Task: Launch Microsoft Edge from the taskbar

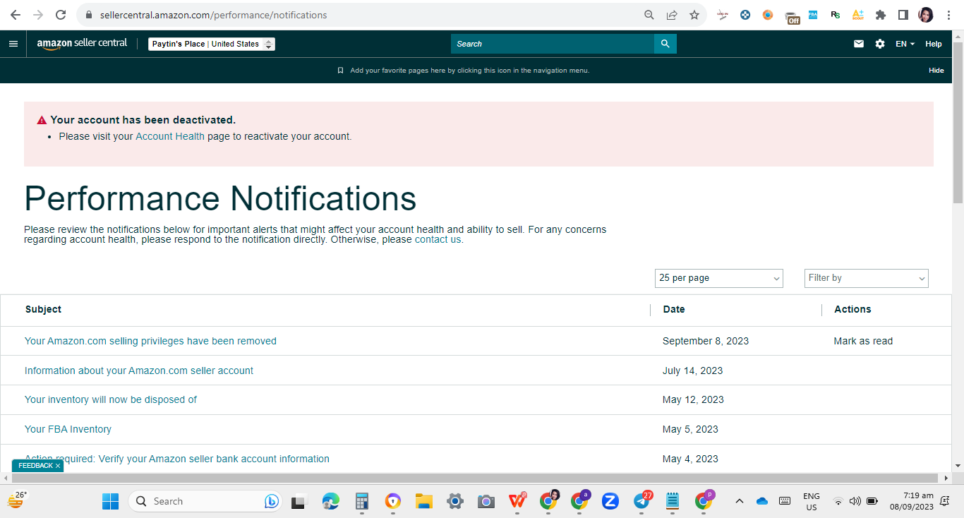Action: click(330, 501)
